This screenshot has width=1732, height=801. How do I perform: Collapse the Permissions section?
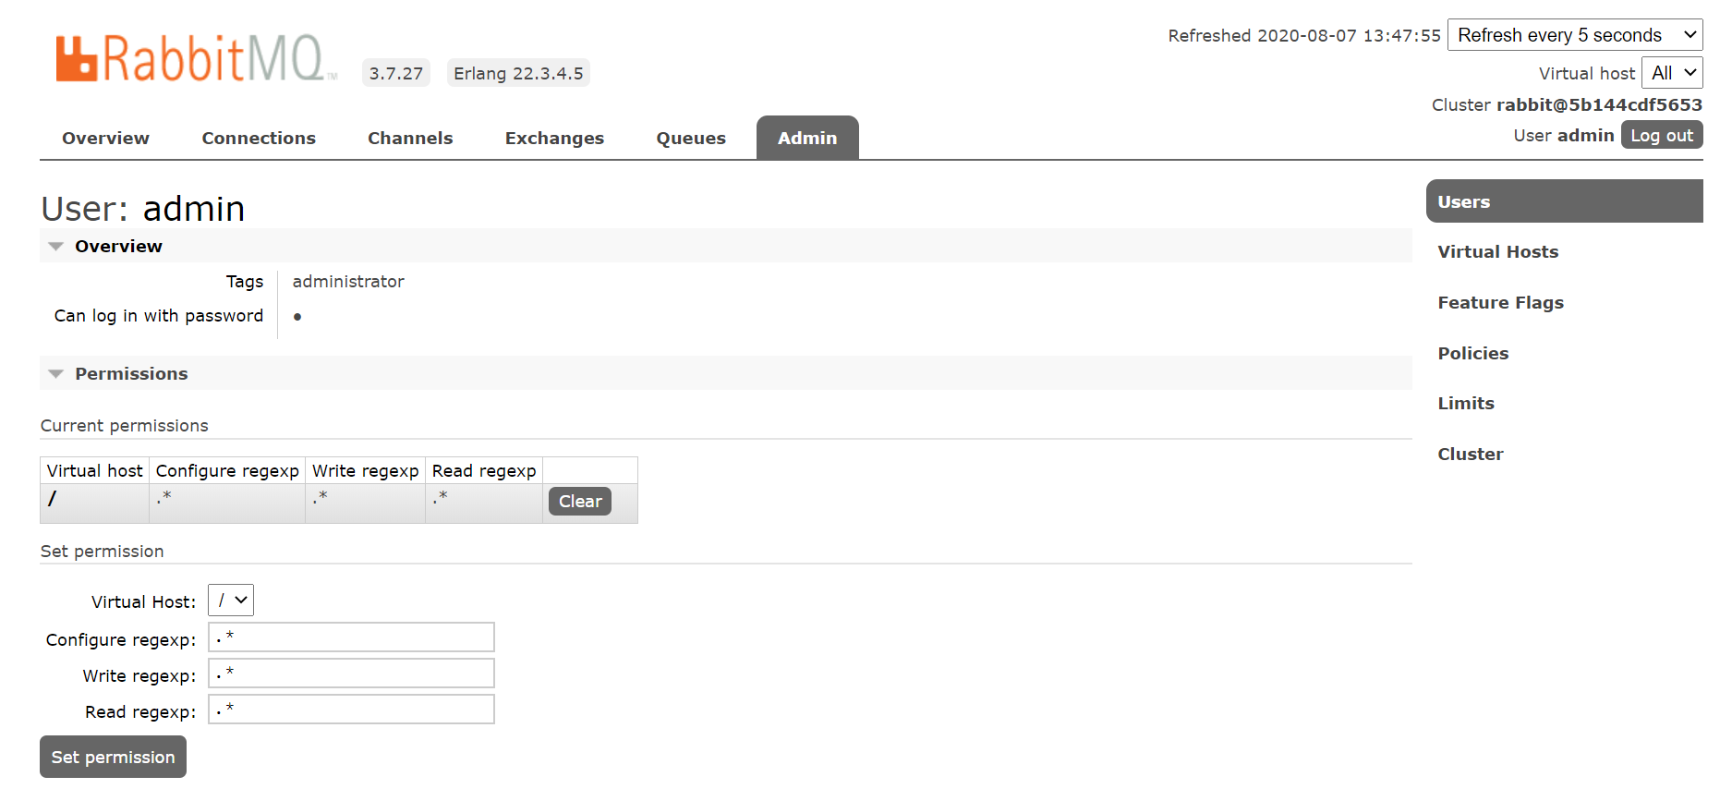click(726, 373)
